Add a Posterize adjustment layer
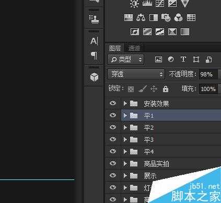The height and width of the screenshot is (203, 221). tap(147, 32)
